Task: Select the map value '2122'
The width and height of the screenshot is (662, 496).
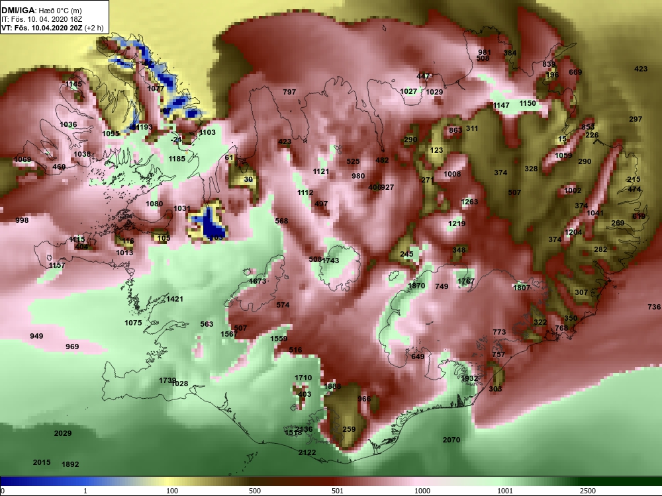Action: point(307,452)
